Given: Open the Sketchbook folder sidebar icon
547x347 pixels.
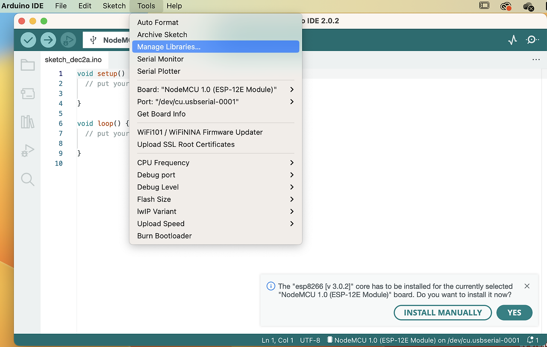Looking at the screenshot, I should tap(28, 65).
